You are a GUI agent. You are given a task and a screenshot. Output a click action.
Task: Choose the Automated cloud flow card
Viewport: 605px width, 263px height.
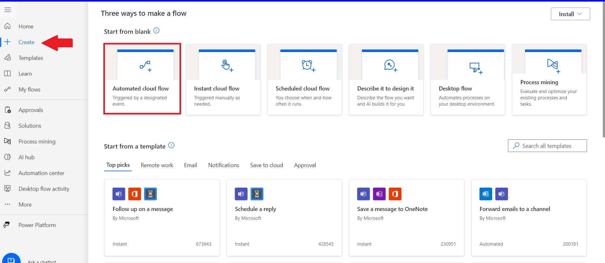(x=142, y=79)
